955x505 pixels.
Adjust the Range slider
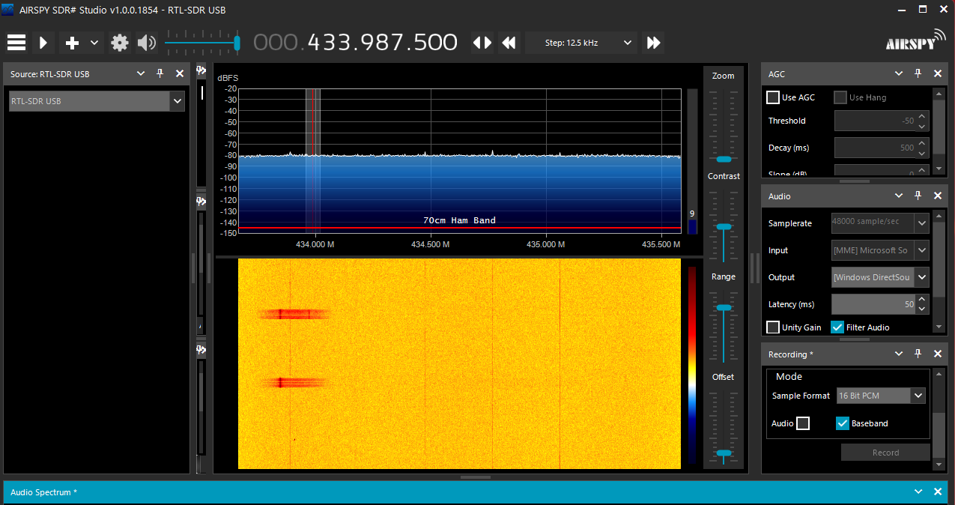click(x=724, y=307)
